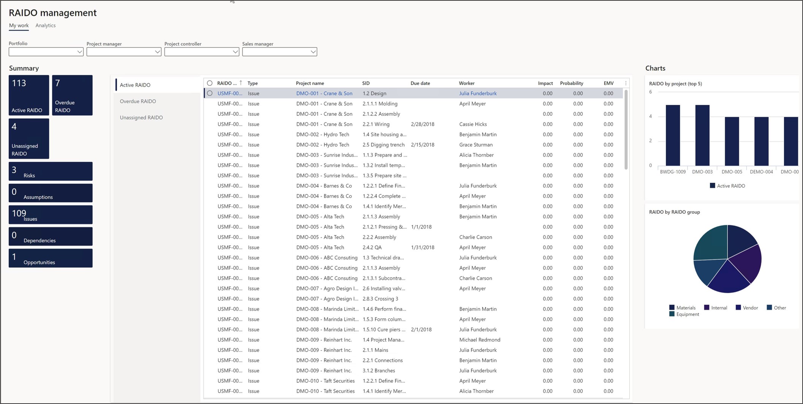803x404 pixels.
Task: Select the Issues count tile
Action: tap(51, 215)
